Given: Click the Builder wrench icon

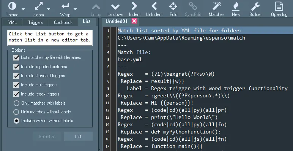Looking at the screenshot, I should pos(255,6).
